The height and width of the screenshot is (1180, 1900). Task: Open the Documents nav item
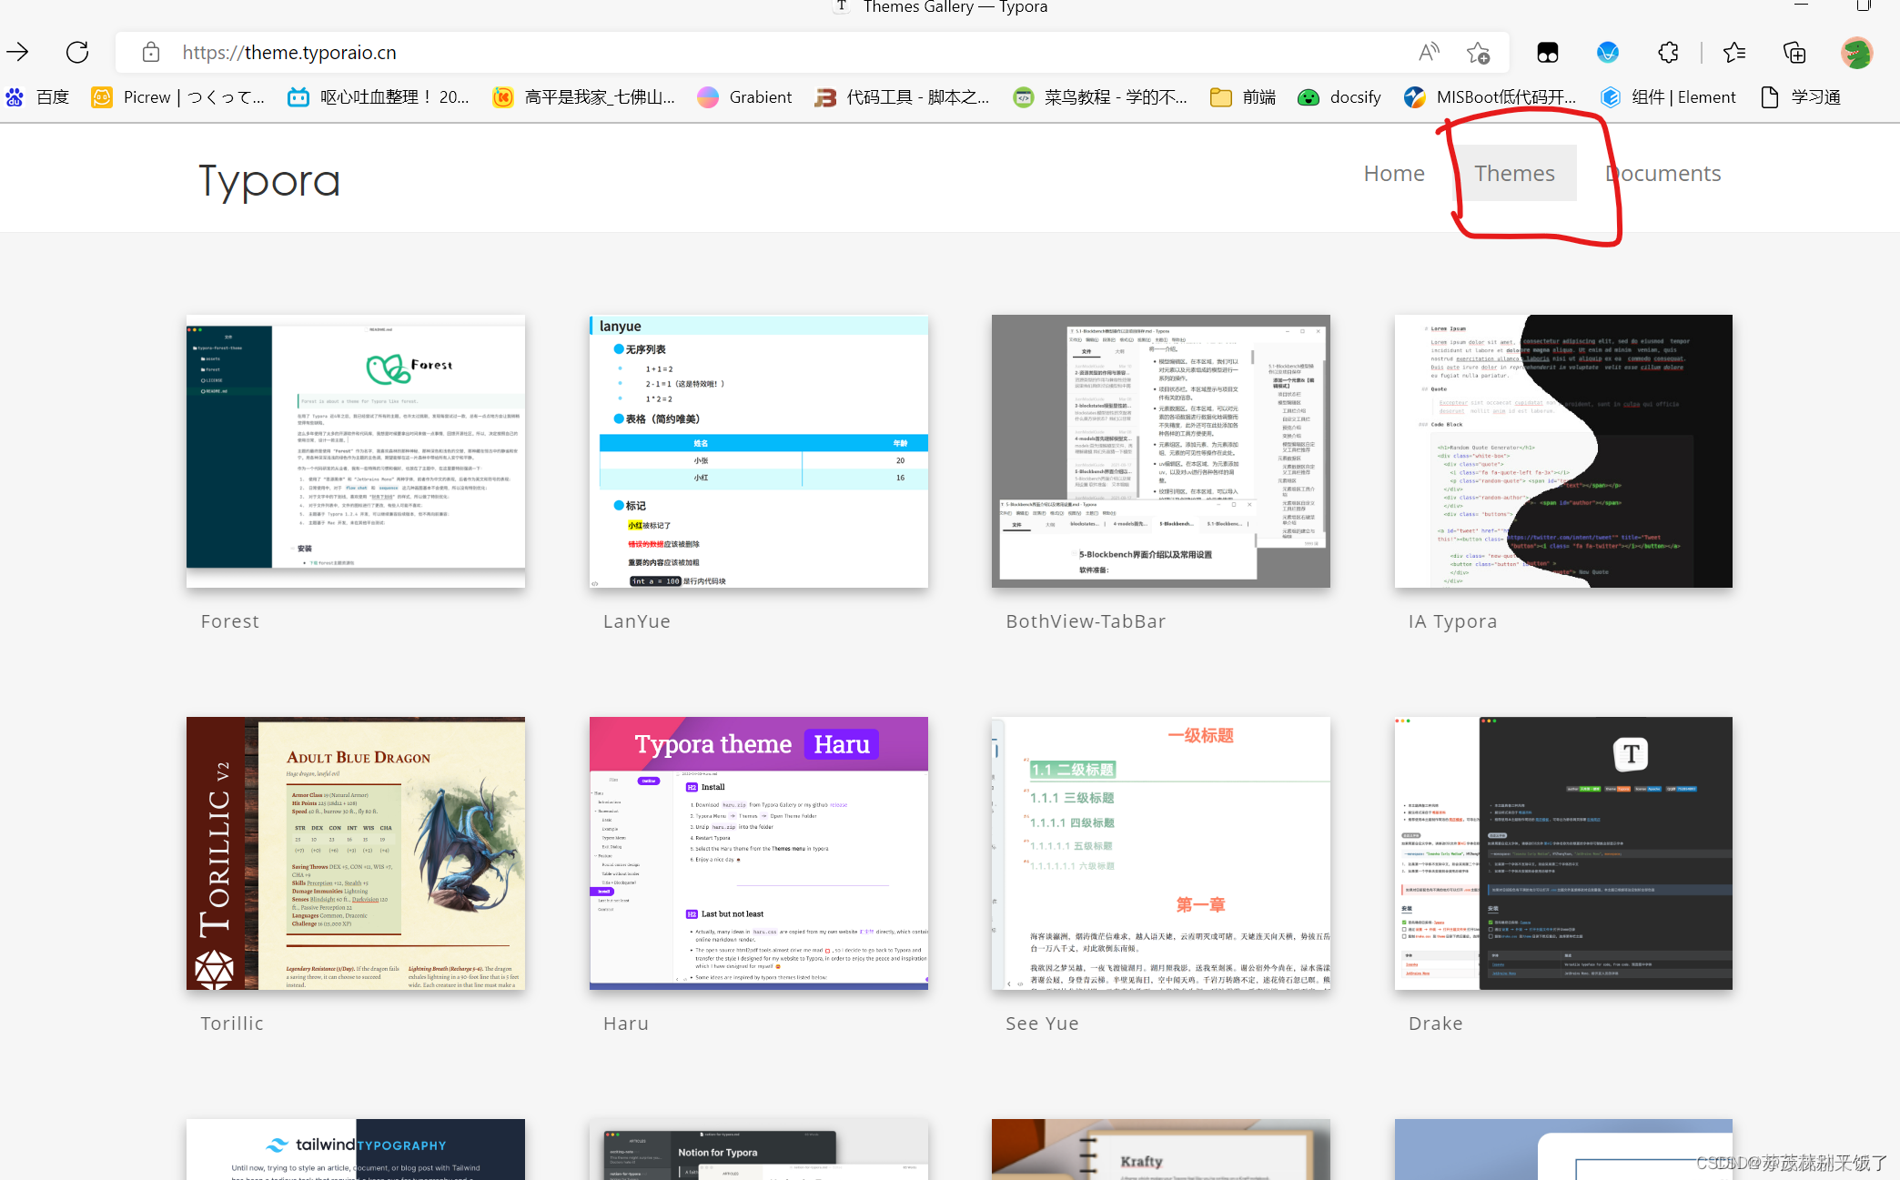pyautogui.click(x=1662, y=173)
